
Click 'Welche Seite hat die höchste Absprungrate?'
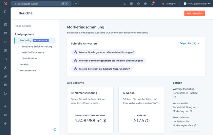tap(102, 69)
